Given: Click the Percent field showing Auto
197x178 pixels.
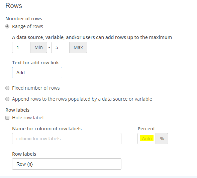Looking at the screenshot, I should [x=146, y=139].
